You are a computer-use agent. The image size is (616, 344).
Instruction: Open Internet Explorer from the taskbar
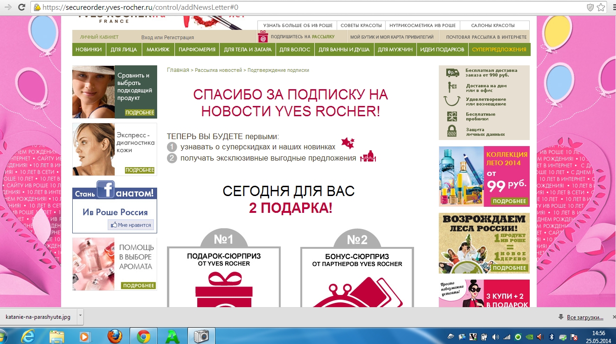pyautogui.click(x=28, y=336)
